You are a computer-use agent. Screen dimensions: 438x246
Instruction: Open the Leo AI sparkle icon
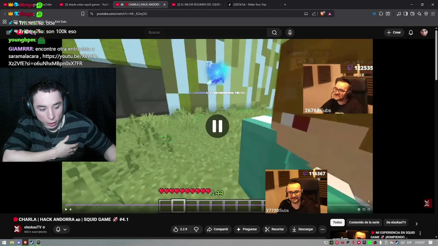pyautogui.click(x=419, y=14)
